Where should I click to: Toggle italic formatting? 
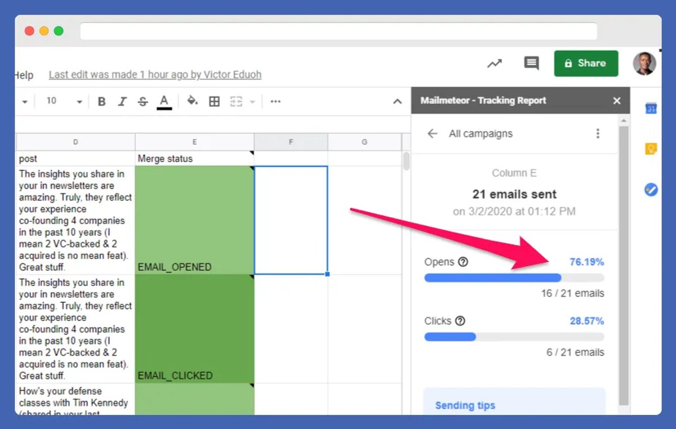(x=122, y=101)
